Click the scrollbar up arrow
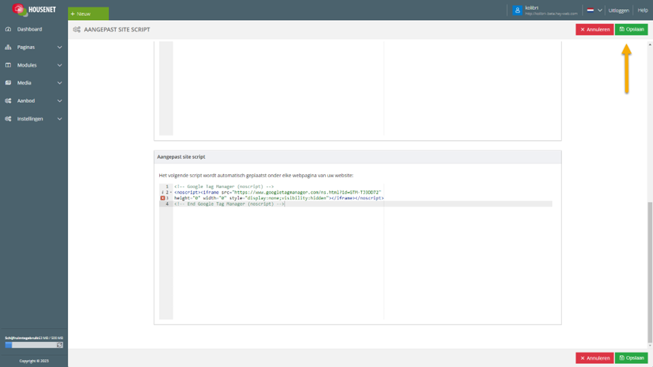The height and width of the screenshot is (367, 653). tap(650, 44)
